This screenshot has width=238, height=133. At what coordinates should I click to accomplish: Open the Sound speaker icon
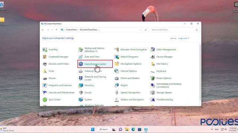click(81, 92)
